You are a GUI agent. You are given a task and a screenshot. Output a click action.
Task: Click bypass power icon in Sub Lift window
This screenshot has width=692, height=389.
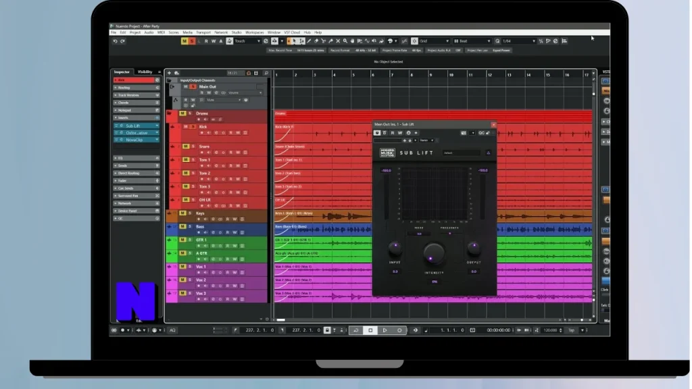377,133
